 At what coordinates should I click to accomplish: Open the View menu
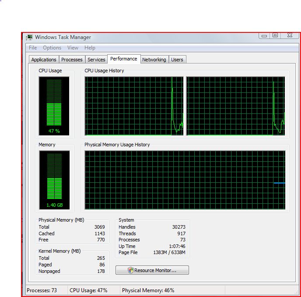point(73,48)
